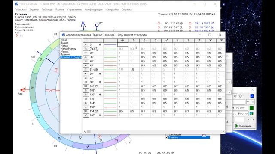Click the Выполнить button
The height and width of the screenshot is (154, 275).
point(244,126)
